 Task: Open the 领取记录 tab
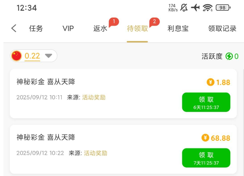tap(222, 29)
